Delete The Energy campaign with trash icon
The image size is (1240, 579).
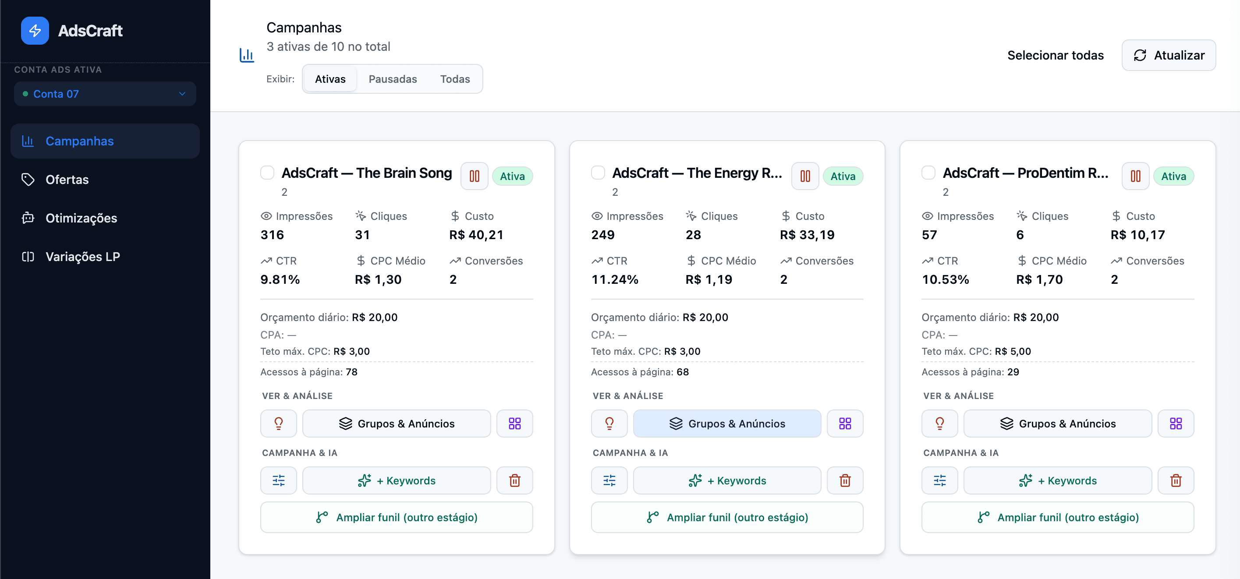pyautogui.click(x=845, y=480)
